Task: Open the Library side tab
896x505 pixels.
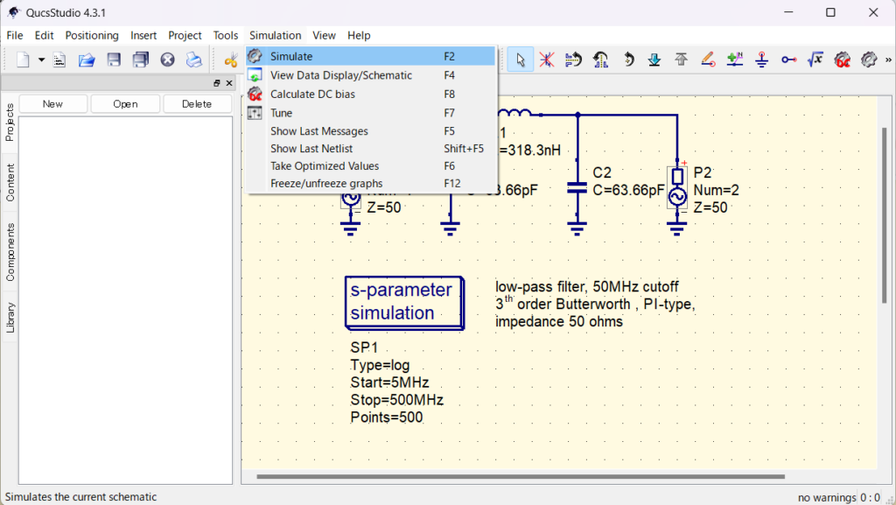Action: (10, 318)
